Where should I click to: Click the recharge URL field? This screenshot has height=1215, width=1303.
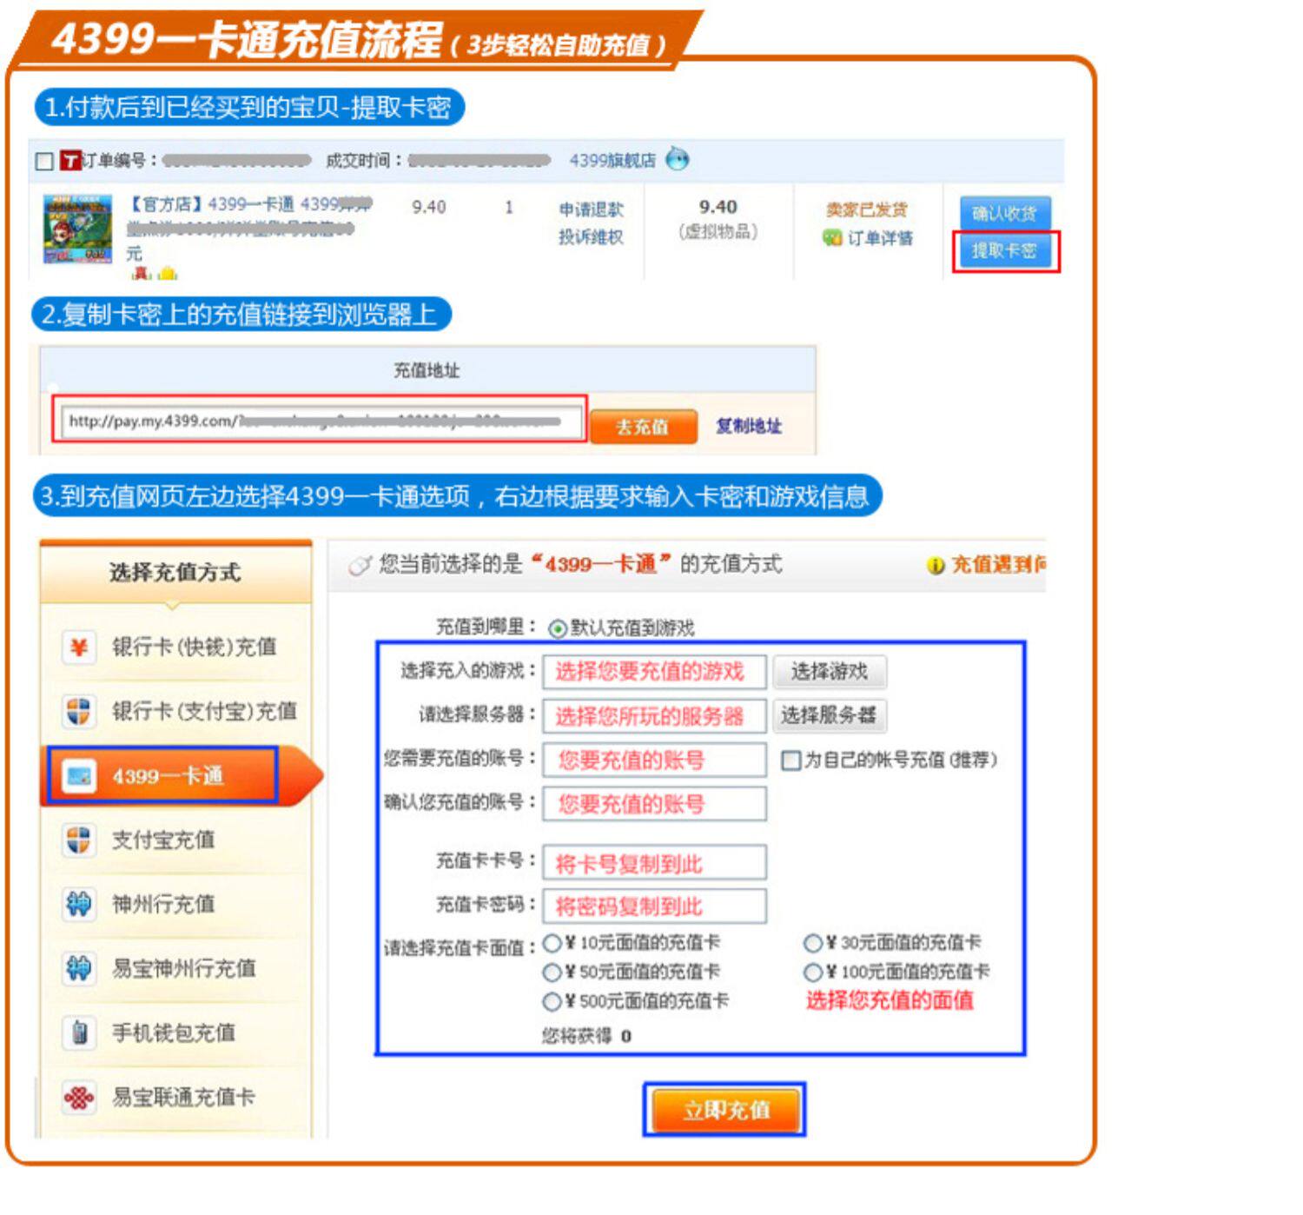tap(320, 422)
